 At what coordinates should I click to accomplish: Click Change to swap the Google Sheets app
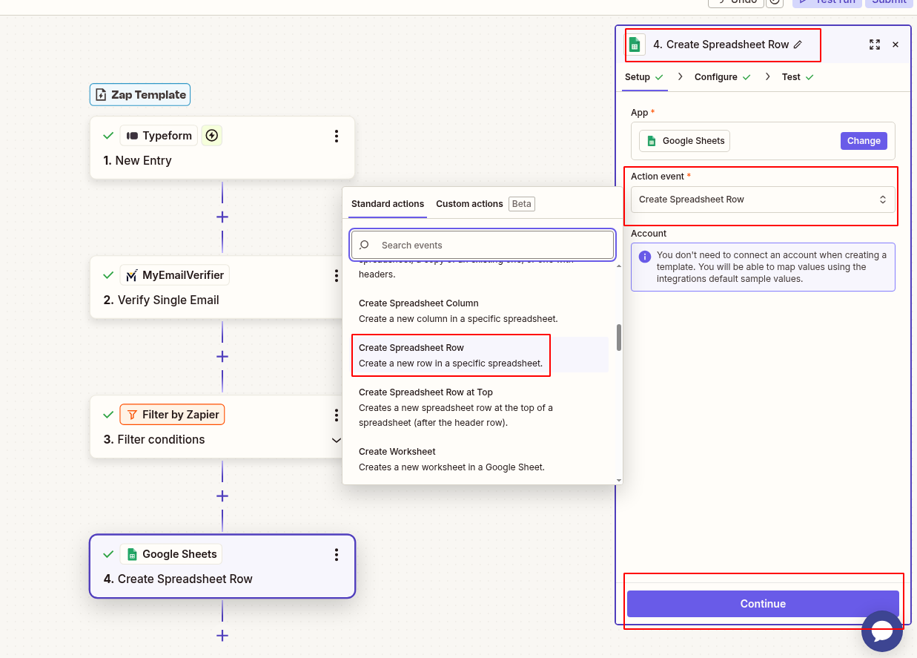click(x=864, y=140)
